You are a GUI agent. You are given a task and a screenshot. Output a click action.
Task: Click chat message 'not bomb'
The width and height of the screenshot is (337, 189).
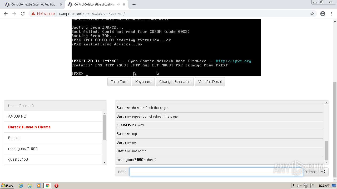(220, 151)
